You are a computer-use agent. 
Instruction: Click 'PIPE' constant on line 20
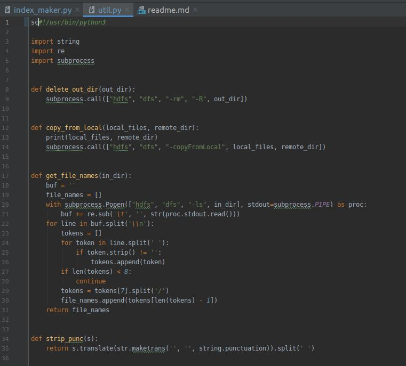(x=322, y=205)
